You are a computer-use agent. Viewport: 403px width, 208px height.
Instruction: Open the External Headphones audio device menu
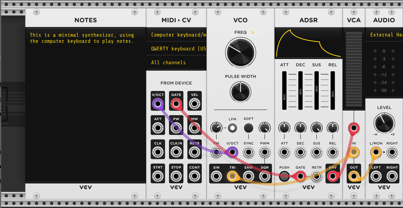384,35
